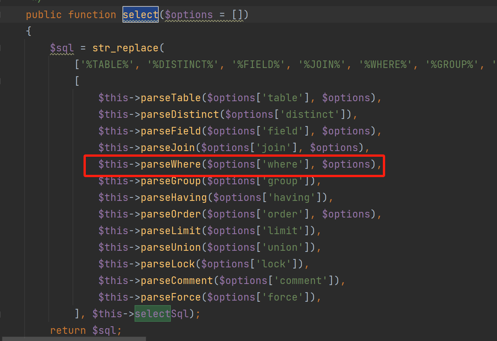
Task: Click the highlighted select function name
Action: [140, 15]
